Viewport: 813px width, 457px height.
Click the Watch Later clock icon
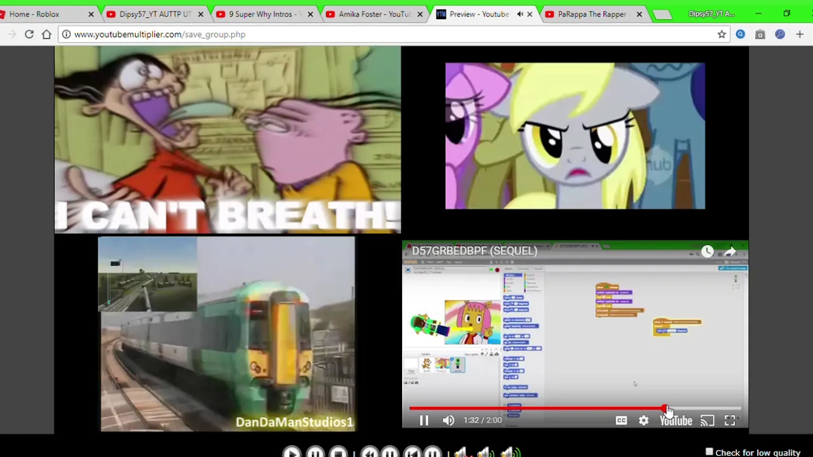707,251
